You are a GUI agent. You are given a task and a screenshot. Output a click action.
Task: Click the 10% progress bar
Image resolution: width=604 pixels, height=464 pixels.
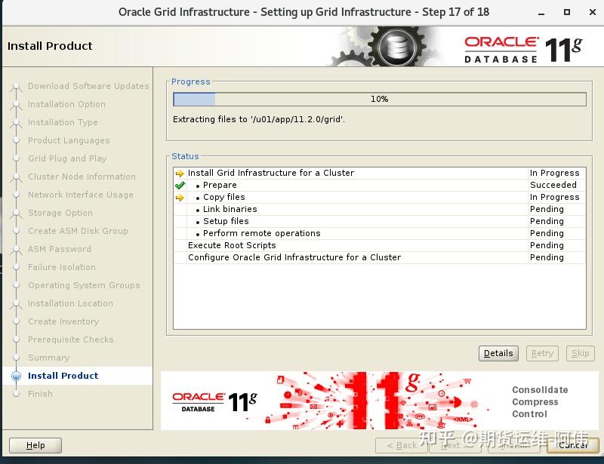coord(377,98)
